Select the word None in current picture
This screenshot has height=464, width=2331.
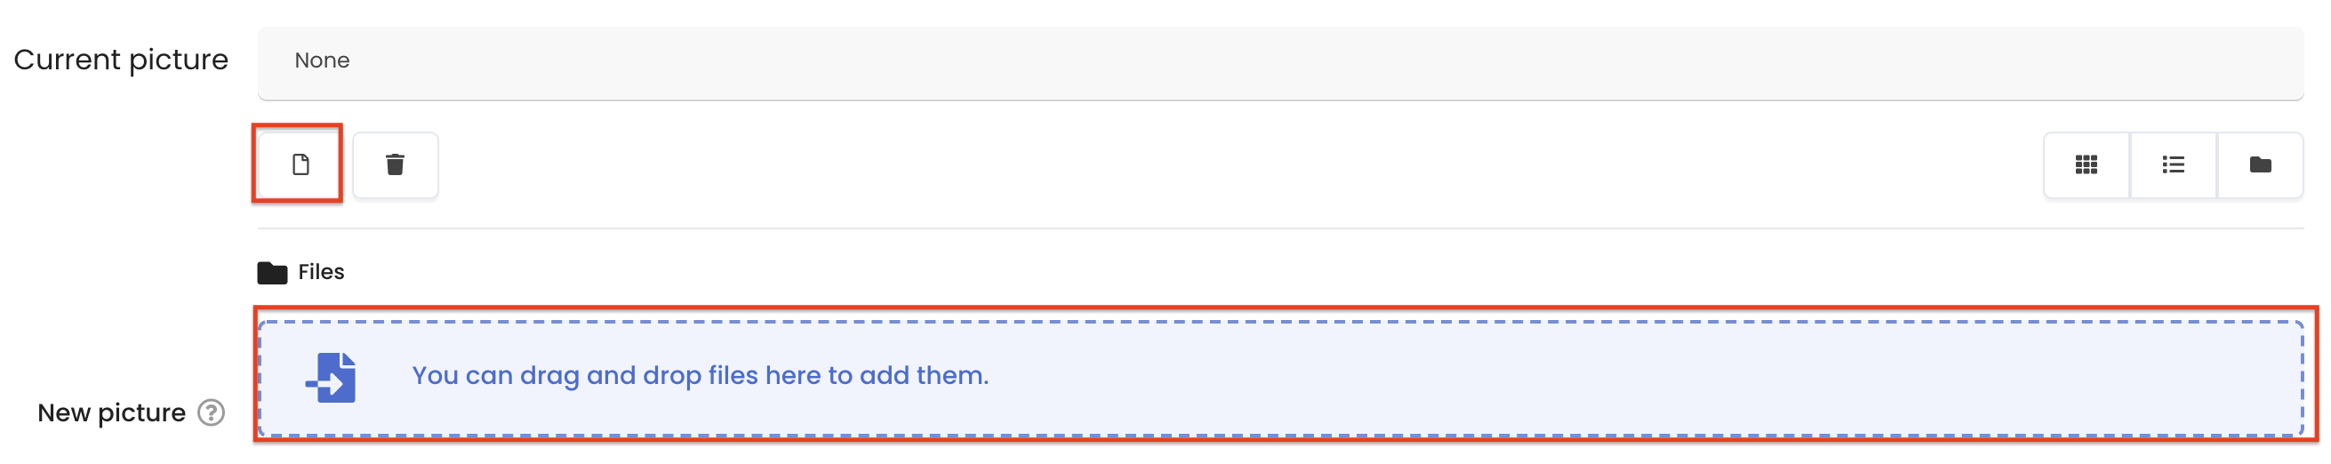pos(322,60)
